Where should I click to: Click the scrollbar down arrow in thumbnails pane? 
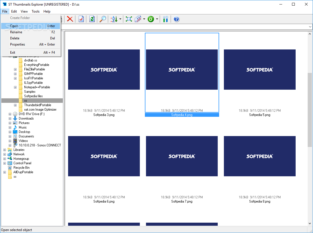[310, 224]
